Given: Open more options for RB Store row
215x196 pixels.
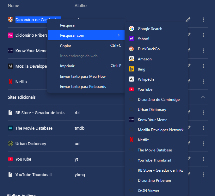Looking at the screenshot, I should pos(203,113).
